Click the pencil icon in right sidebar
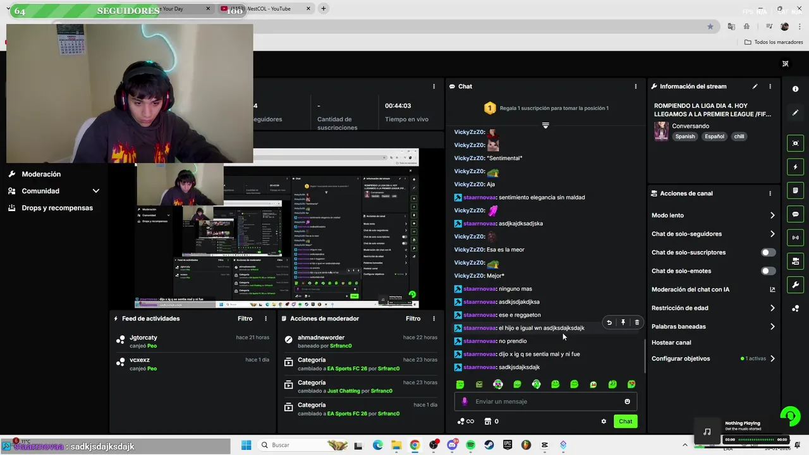 (795, 112)
